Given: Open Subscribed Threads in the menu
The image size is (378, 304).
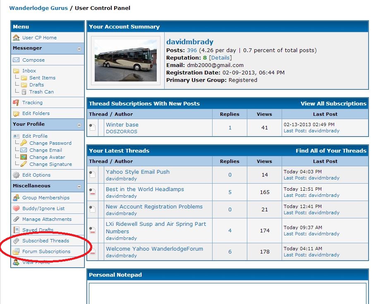Looking at the screenshot, I should tap(45, 241).
